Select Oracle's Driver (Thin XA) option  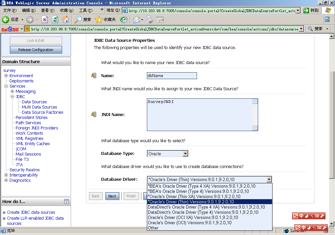(194, 196)
